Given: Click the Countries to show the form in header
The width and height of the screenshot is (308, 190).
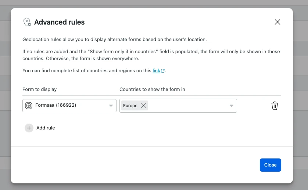Looking at the screenshot, I should [x=152, y=89].
